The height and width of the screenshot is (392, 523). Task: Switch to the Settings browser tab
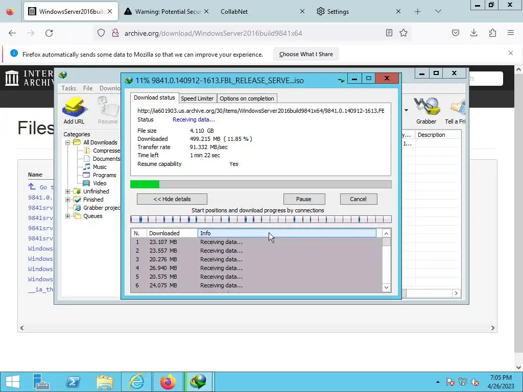[x=359, y=12]
